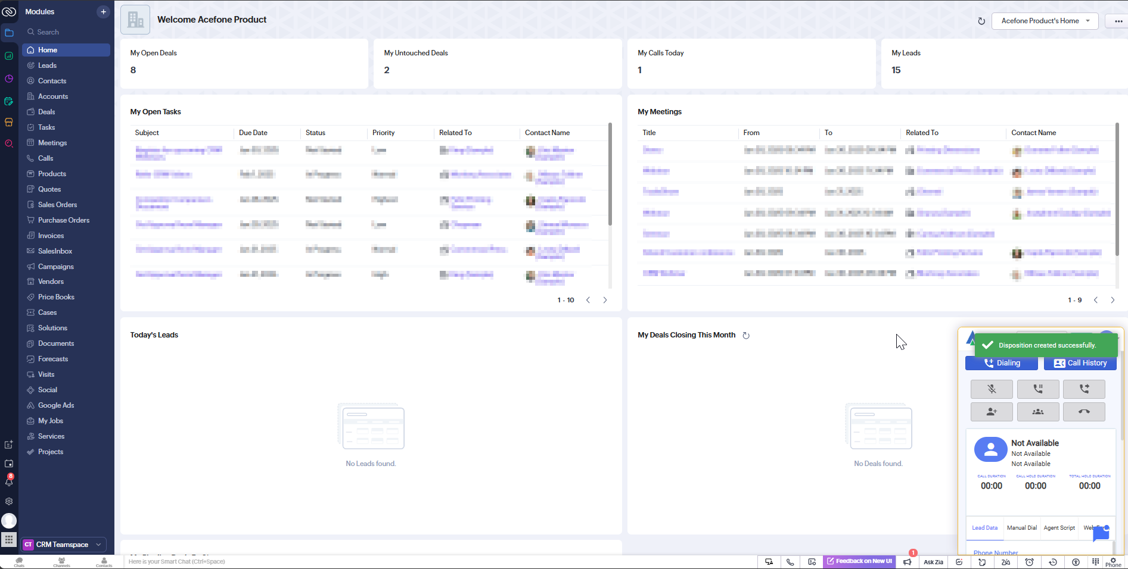The width and height of the screenshot is (1128, 569).
Task: Open the settings gear in the left rail
Action: pos(9,501)
